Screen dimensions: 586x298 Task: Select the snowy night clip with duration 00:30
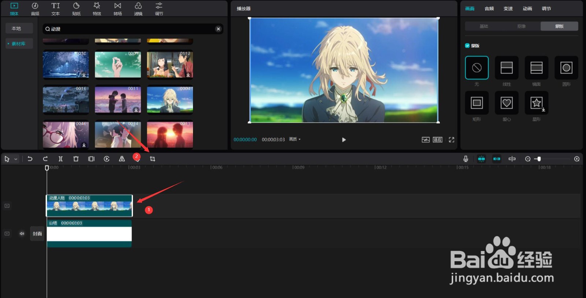(x=66, y=65)
